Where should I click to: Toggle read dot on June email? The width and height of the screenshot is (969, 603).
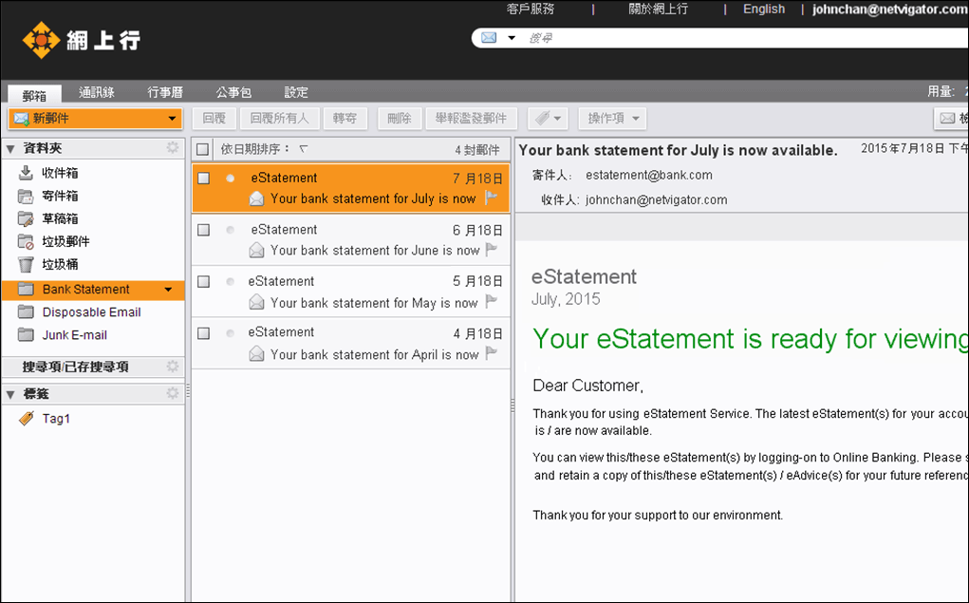[230, 230]
